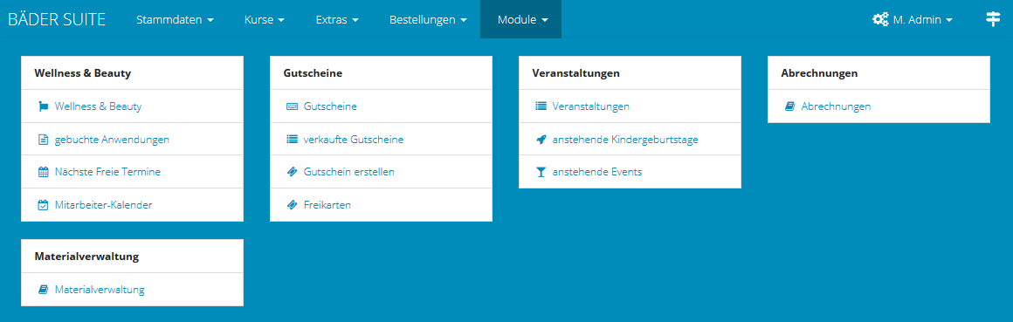View verkaufte Gutscheine
Image resolution: width=1013 pixels, height=322 pixels.
tap(354, 140)
